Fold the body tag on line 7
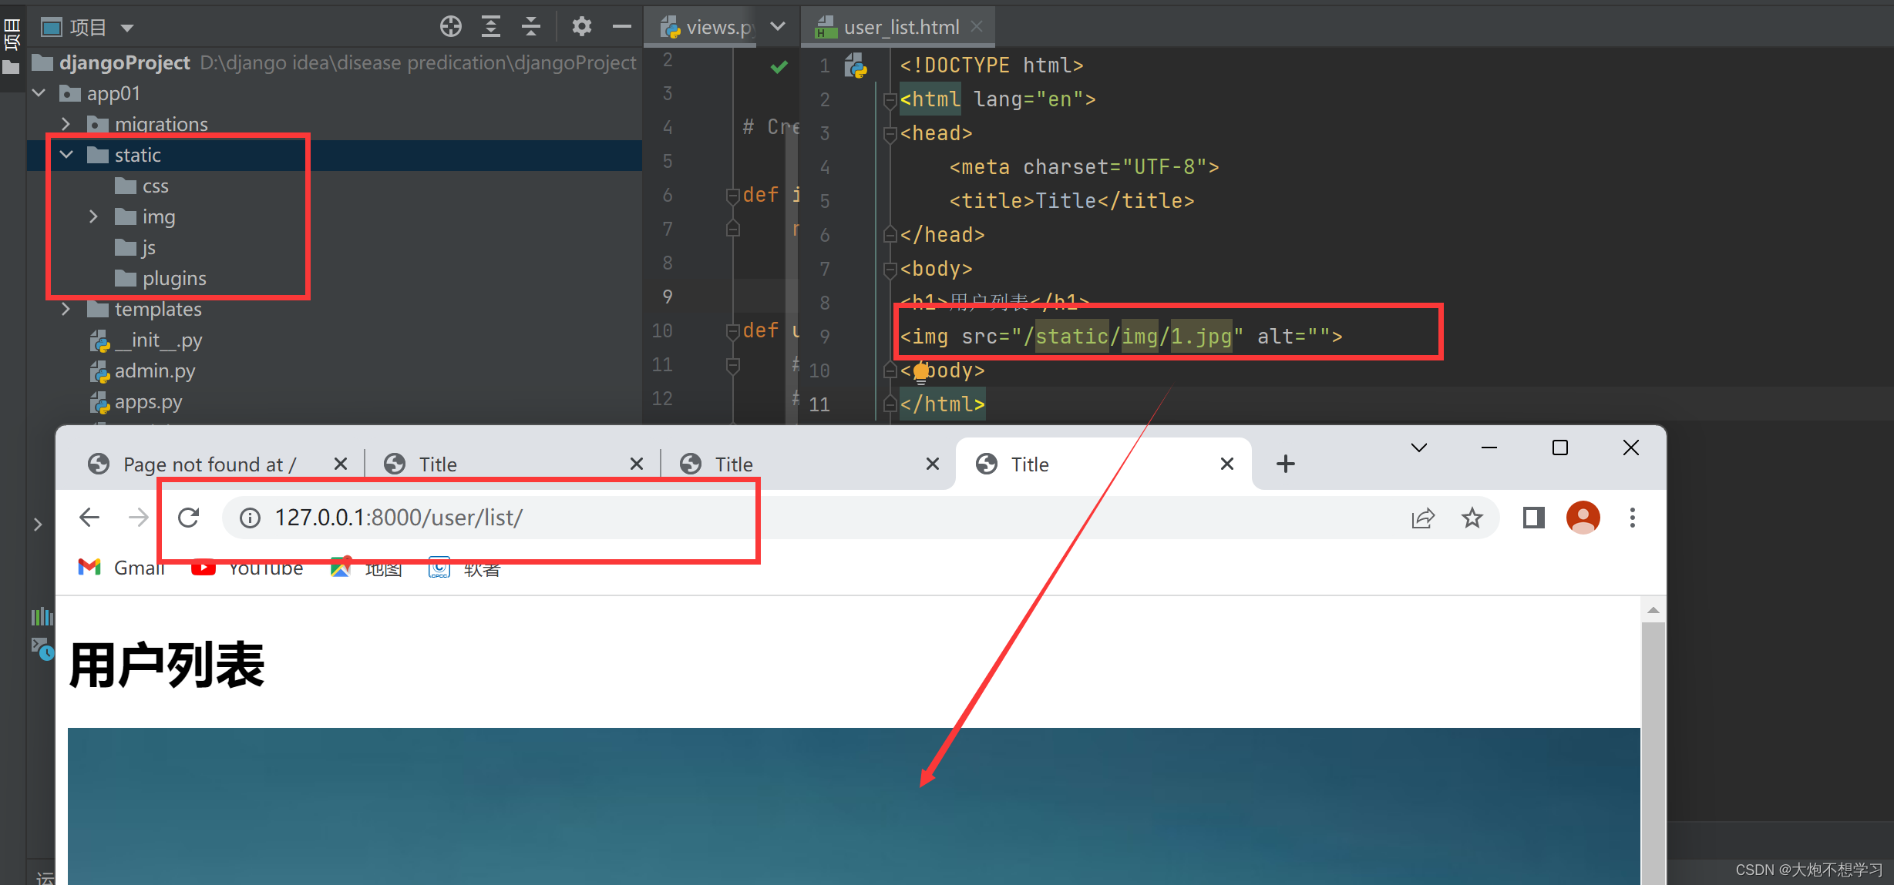Screen dimensions: 1894x885 889,270
